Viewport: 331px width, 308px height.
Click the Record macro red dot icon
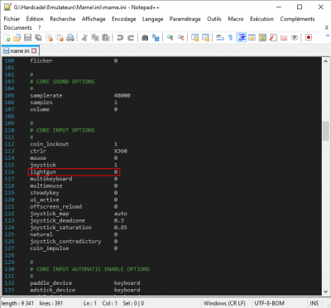point(309,37)
